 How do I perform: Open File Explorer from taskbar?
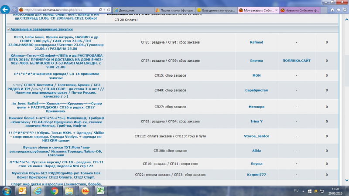[x=69, y=191]
